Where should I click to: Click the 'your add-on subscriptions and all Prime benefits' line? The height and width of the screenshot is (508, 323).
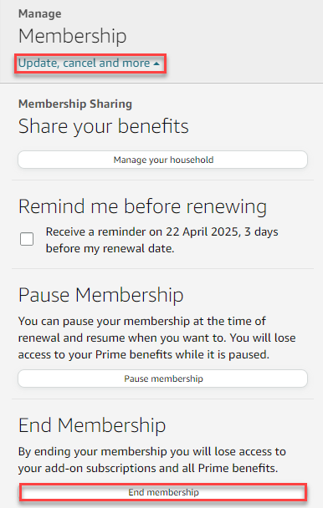(148, 468)
